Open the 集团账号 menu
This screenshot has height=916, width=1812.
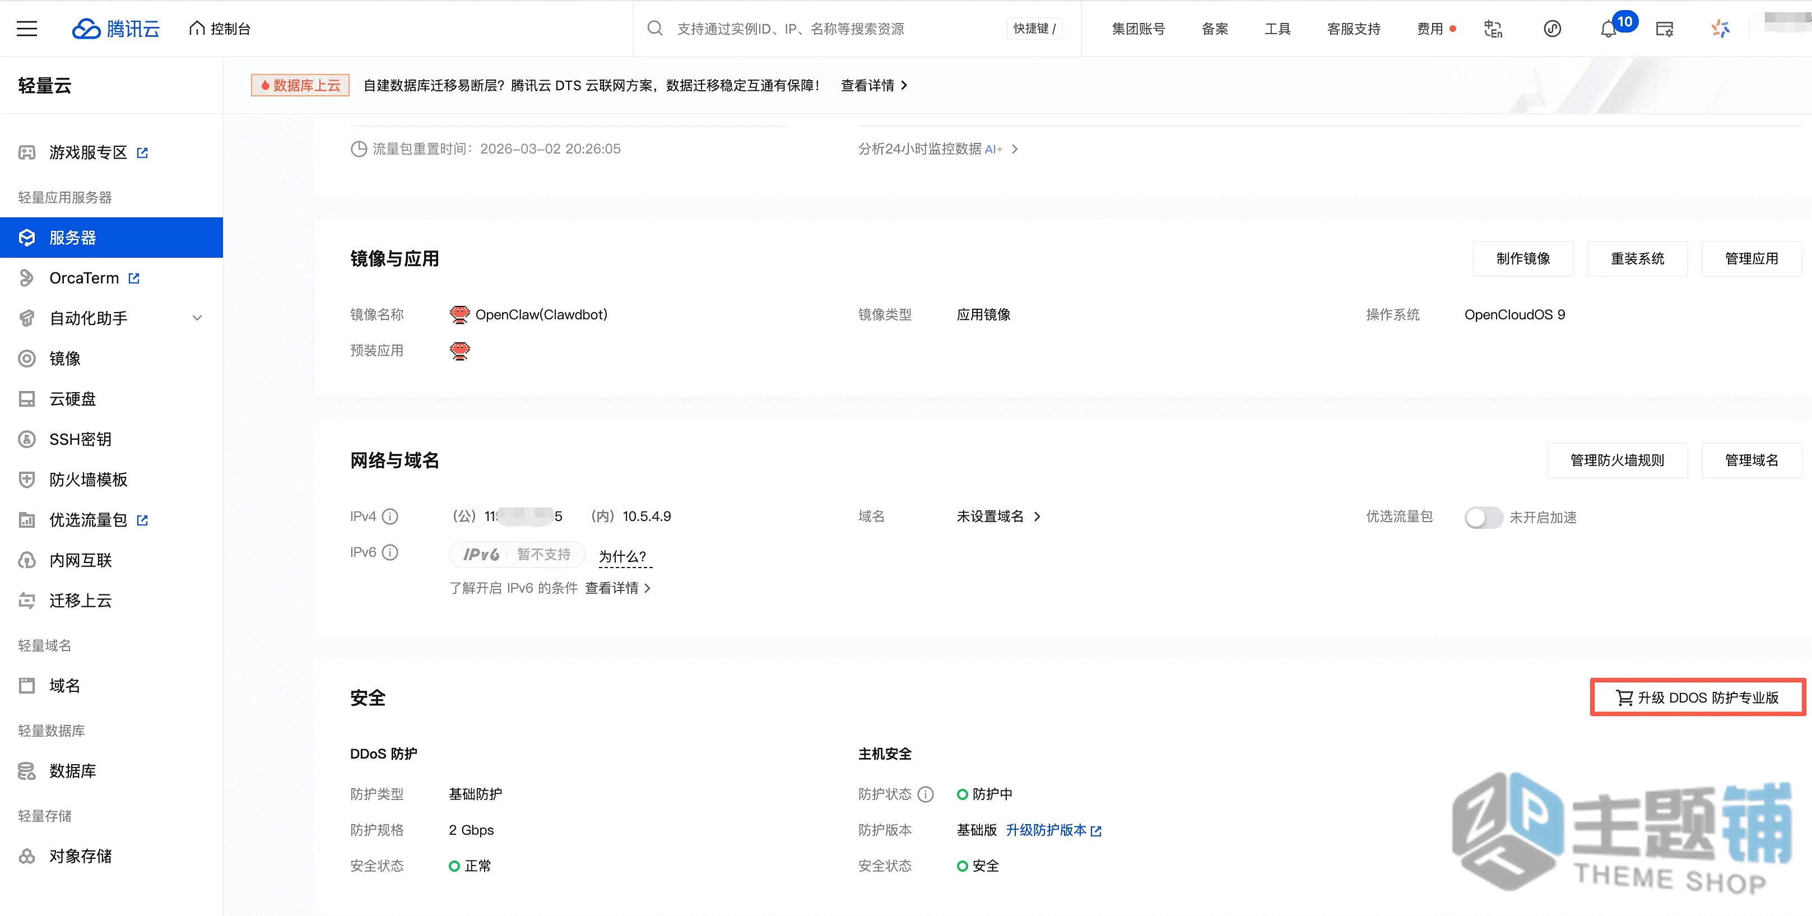[1137, 29]
